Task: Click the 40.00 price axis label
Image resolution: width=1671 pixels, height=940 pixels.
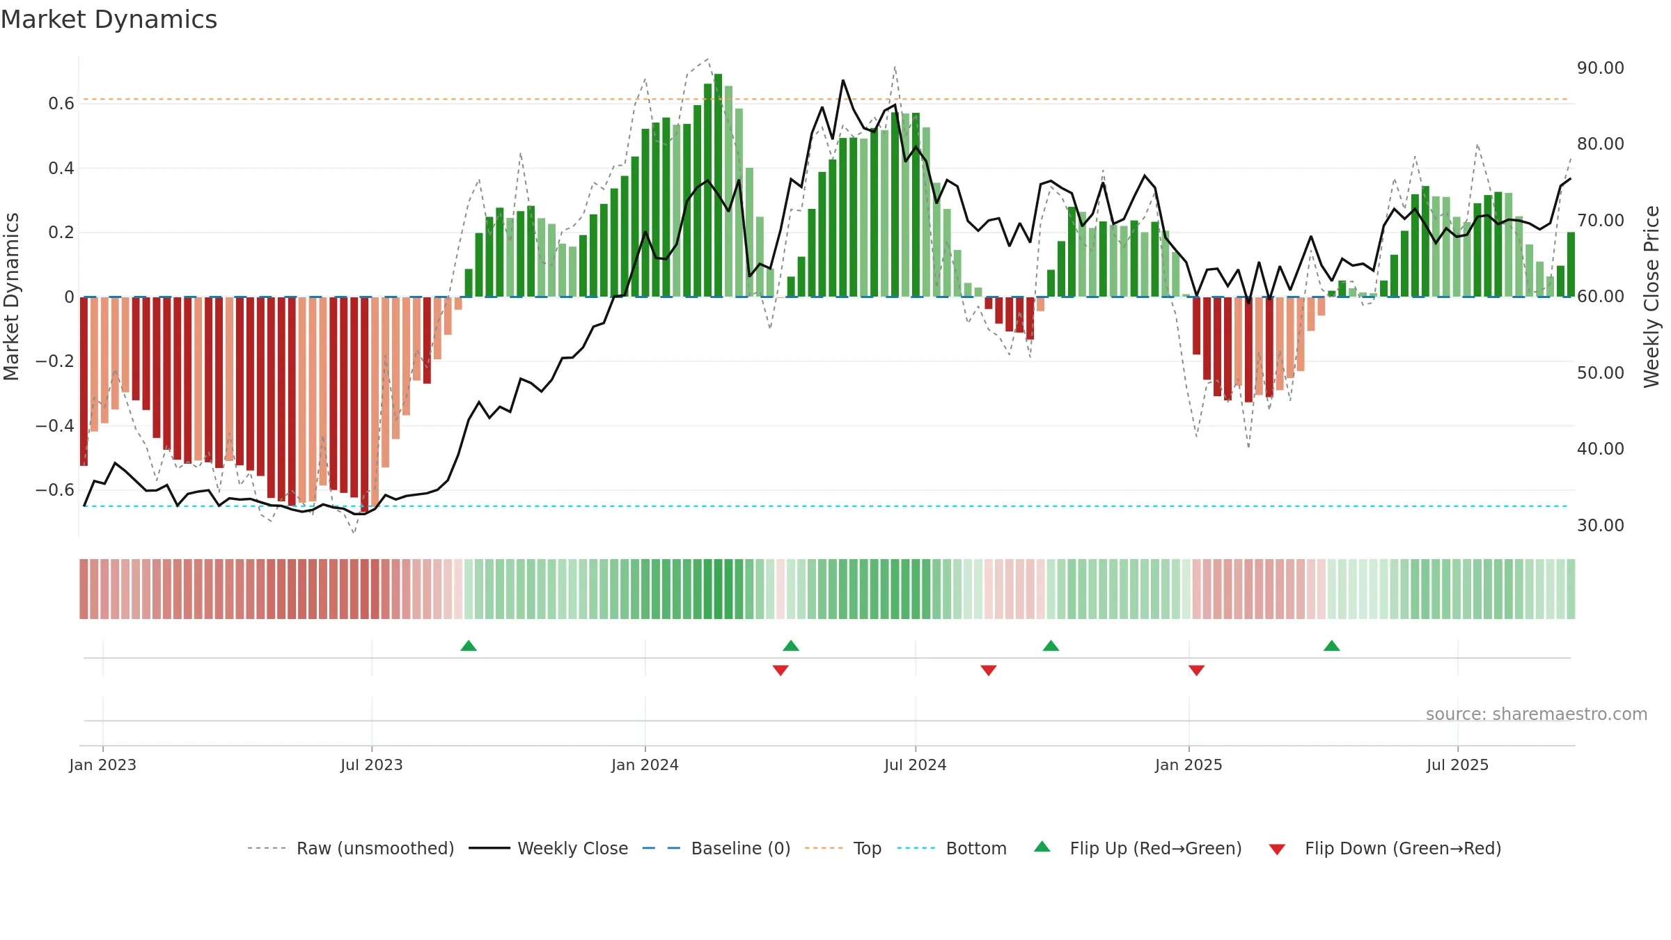Action: 1601,449
